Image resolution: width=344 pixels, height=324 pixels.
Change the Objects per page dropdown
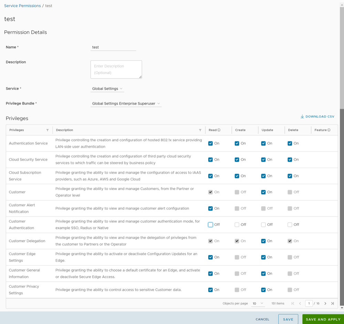pos(258,304)
